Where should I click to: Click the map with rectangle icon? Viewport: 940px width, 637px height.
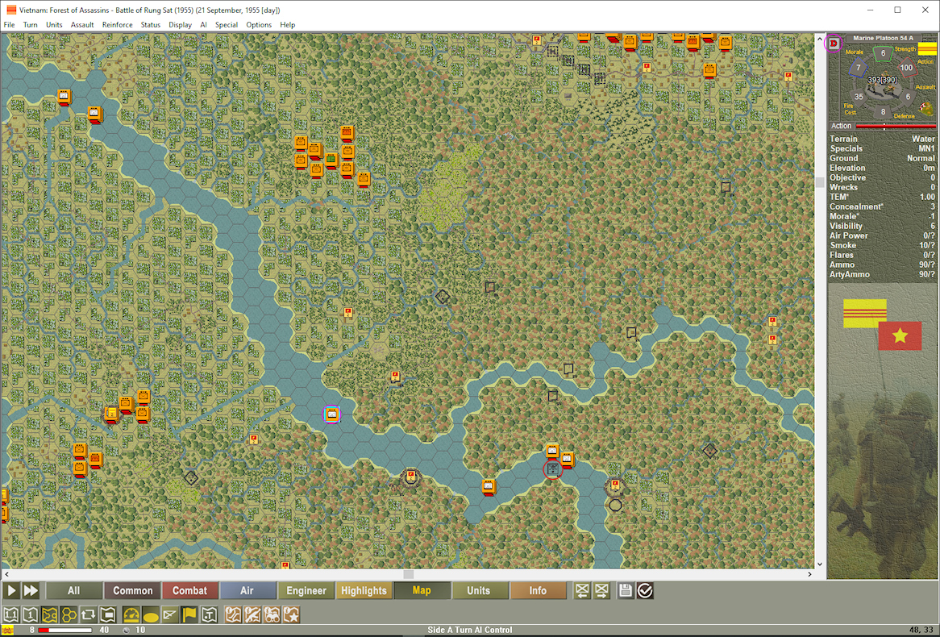[107, 614]
